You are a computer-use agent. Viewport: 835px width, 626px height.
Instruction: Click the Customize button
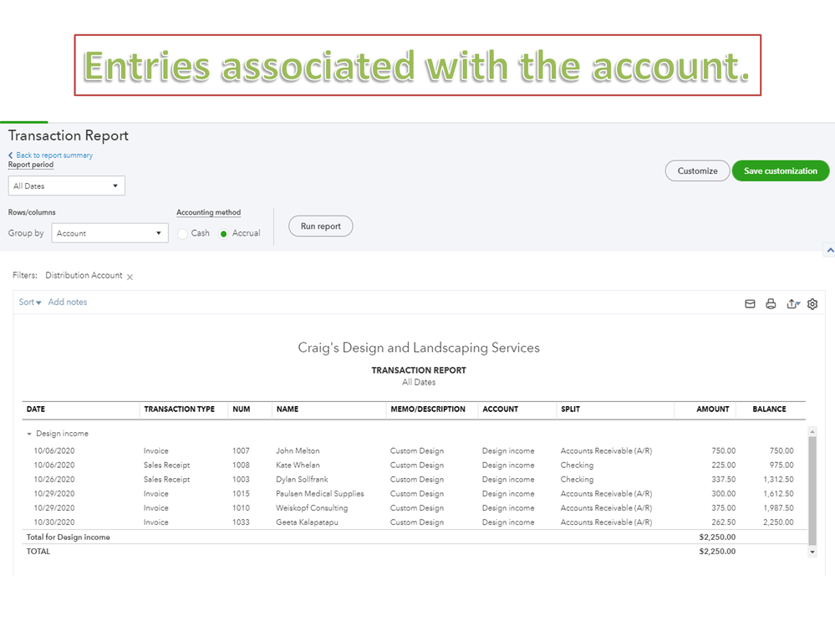point(697,171)
